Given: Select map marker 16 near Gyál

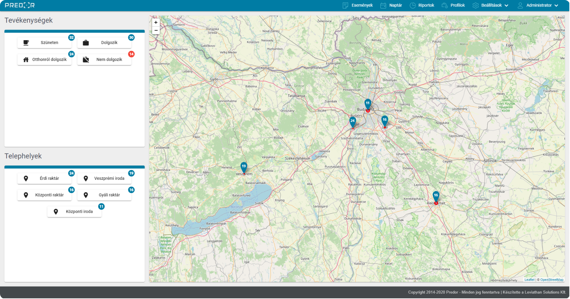Looking at the screenshot, I should (385, 121).
